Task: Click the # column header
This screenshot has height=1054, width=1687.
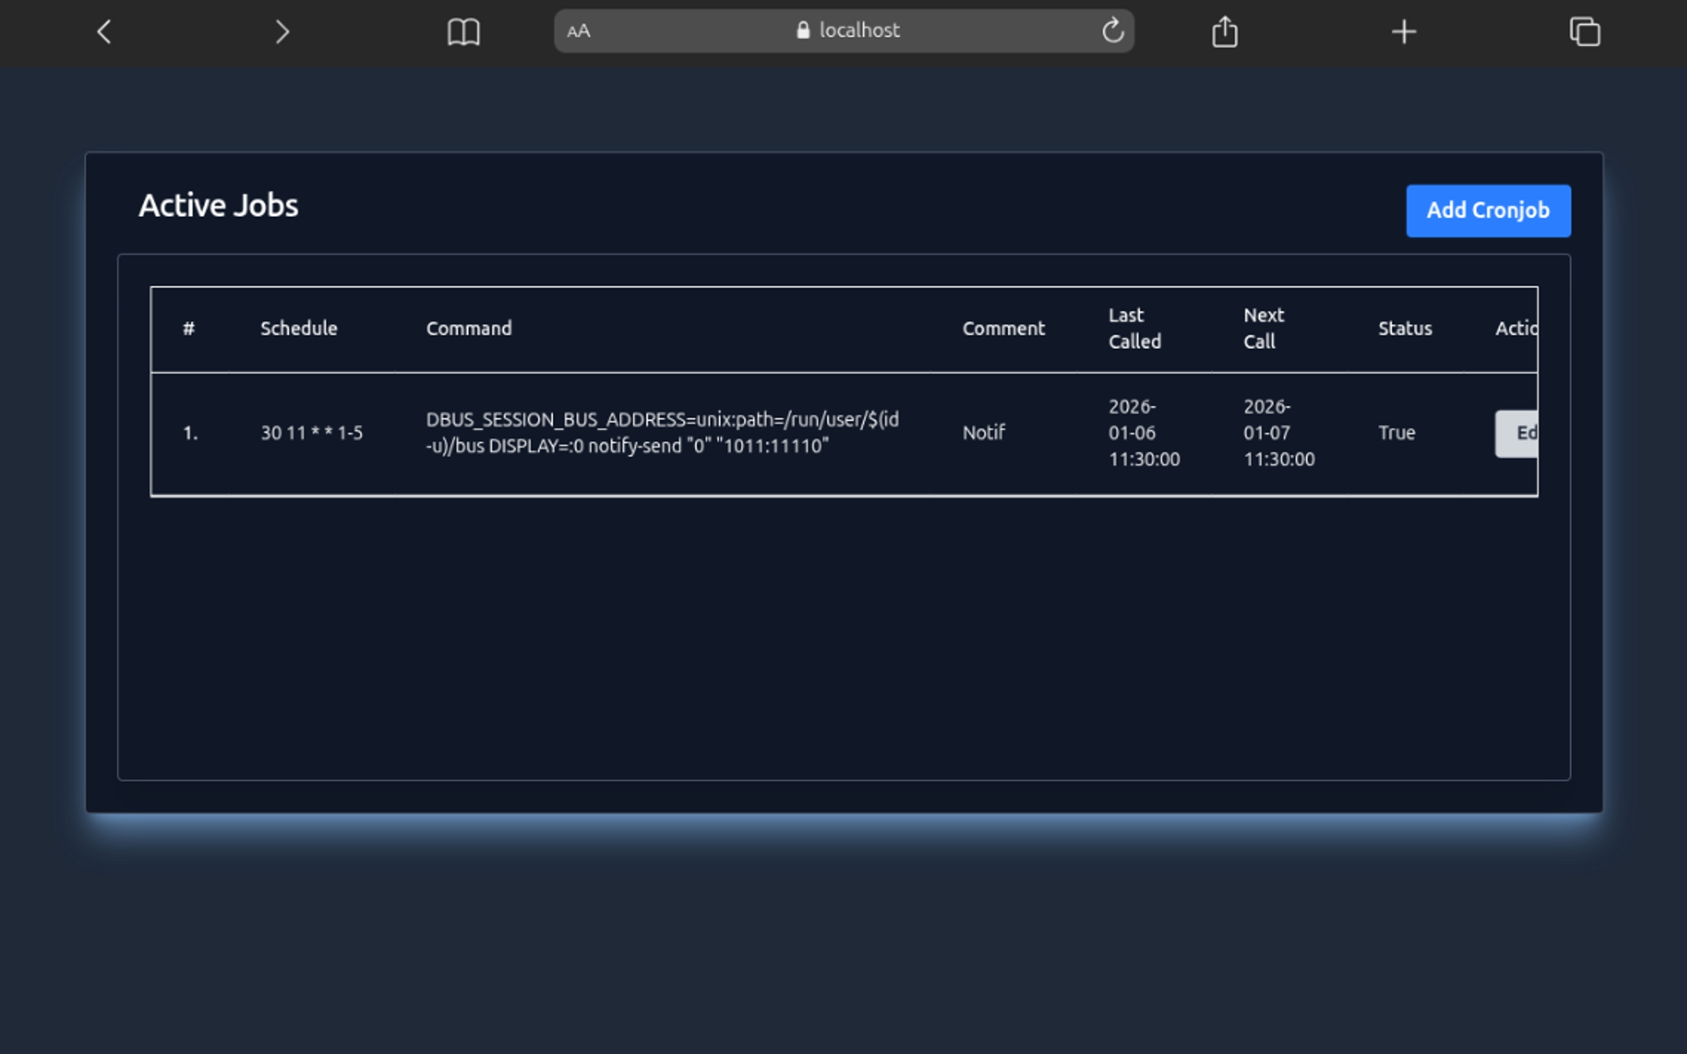Action: tap(189, 328)
